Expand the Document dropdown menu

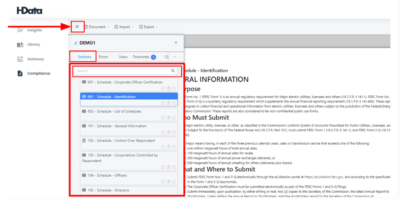click(x=97, y=27)
